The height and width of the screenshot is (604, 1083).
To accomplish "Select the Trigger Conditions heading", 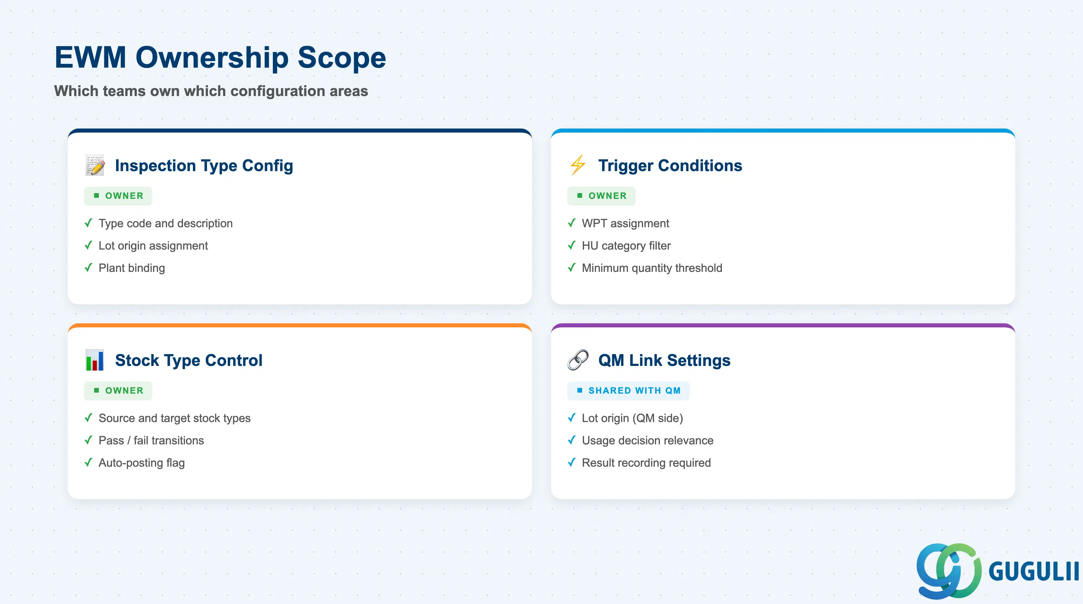I will pyautogui.click(x=670, y=165).
